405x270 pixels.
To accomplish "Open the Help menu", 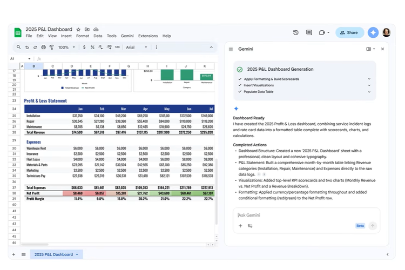I will click(167, 36).
